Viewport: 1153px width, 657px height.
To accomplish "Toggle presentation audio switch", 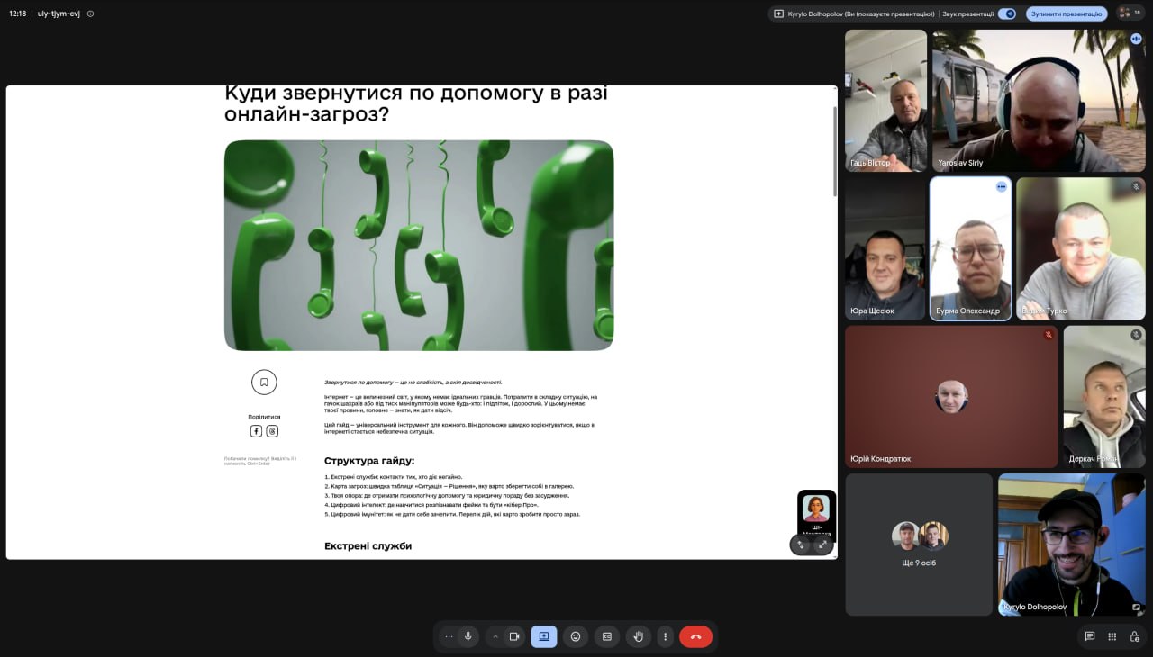I will [x=1008, y=13].
